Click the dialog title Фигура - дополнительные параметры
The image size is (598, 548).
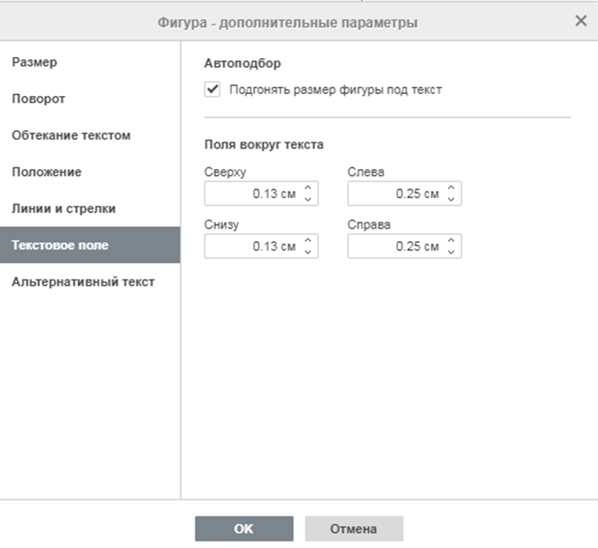tap(288, 23)
